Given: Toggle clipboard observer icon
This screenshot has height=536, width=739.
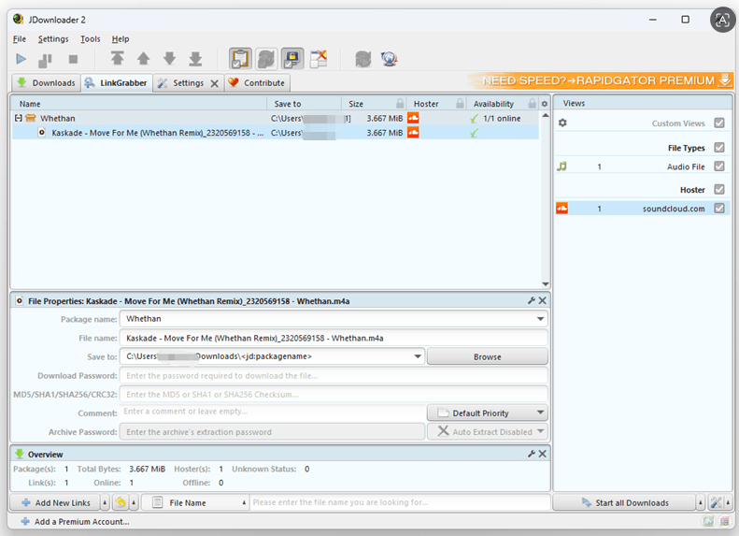Looking at the screenshot, I should click(x=240, y=59).
